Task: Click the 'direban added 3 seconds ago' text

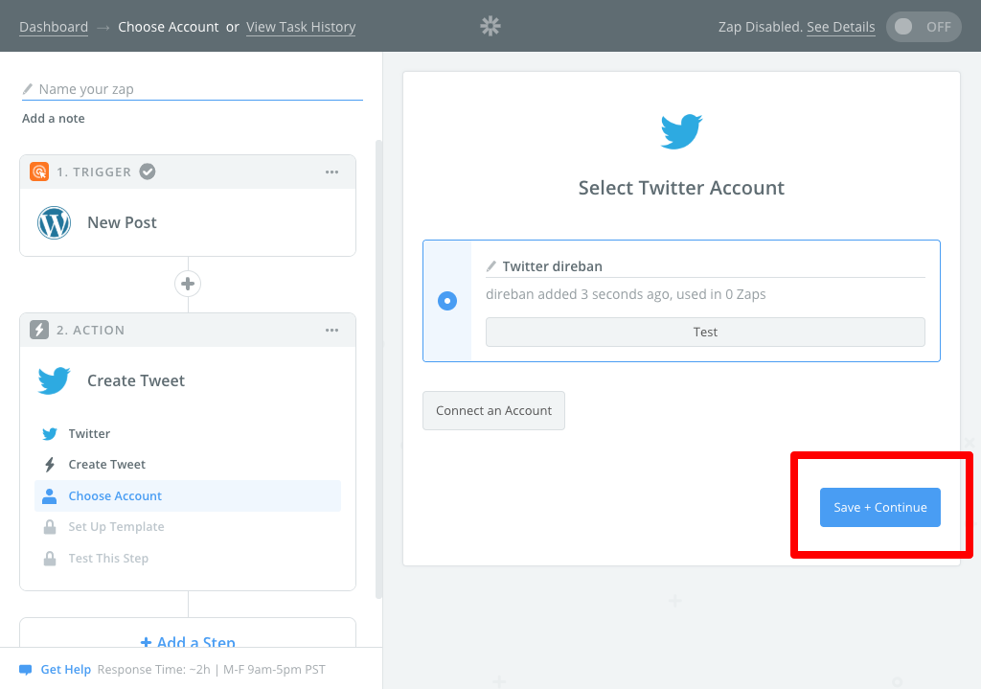Action: click(626, 294)
